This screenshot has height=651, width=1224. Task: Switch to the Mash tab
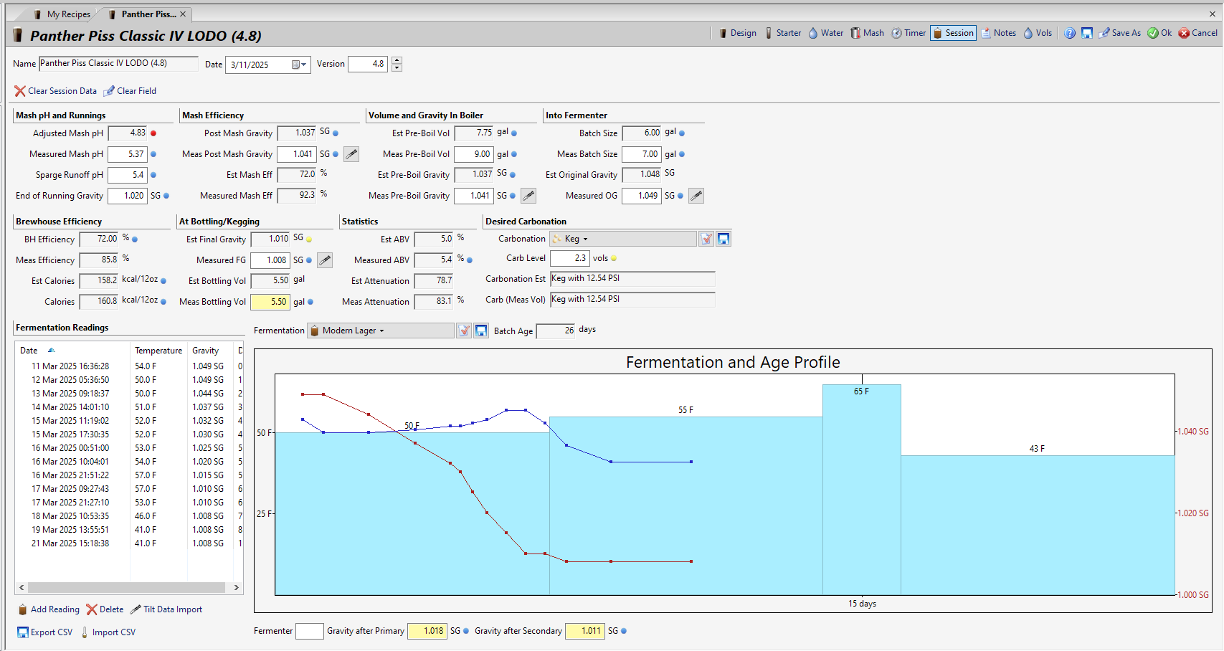(868, 33)
